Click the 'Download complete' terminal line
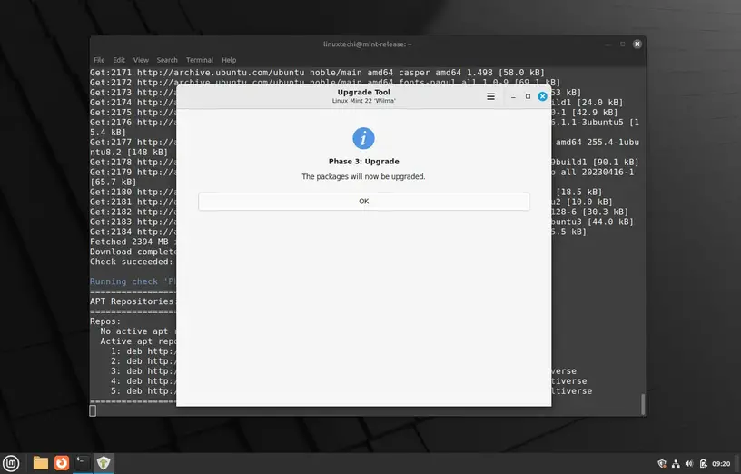Screen dimensions: 741x474 point(133,252)
